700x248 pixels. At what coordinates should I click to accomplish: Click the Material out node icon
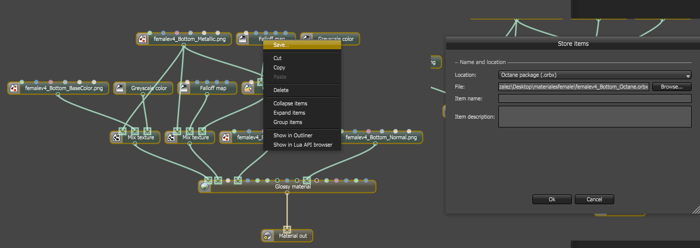tap(268, 236)
